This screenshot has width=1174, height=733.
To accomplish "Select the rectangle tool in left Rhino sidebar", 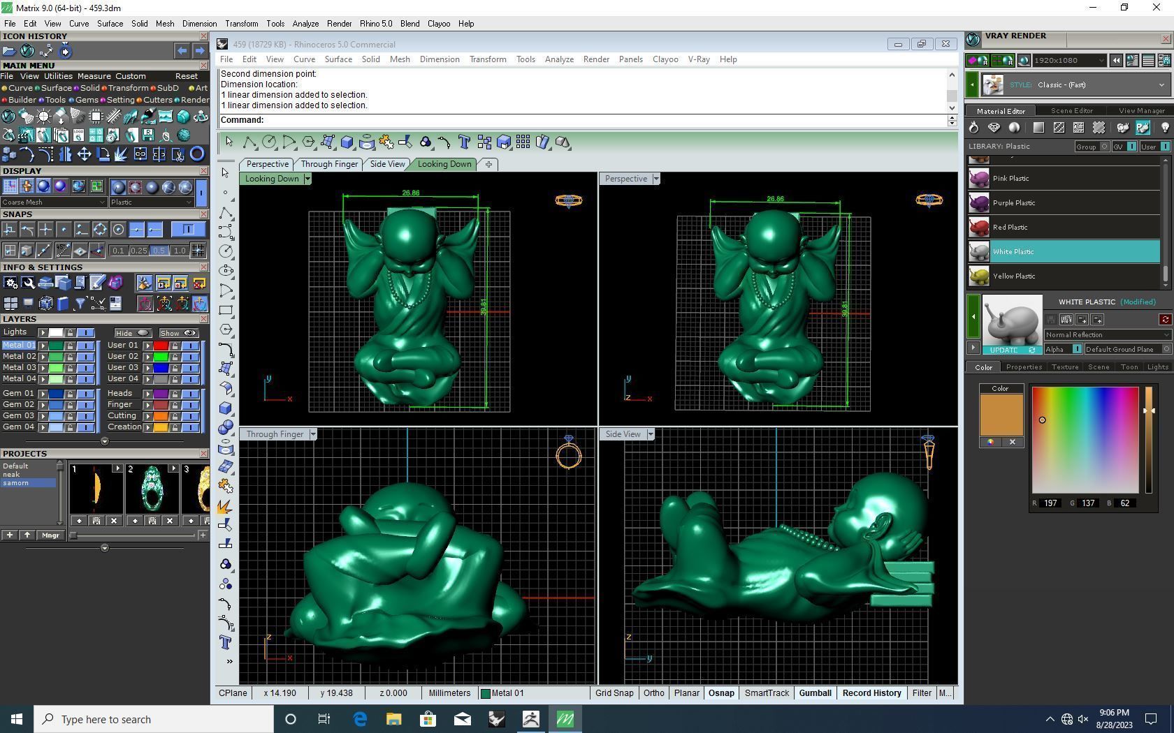I will (226, 310).
